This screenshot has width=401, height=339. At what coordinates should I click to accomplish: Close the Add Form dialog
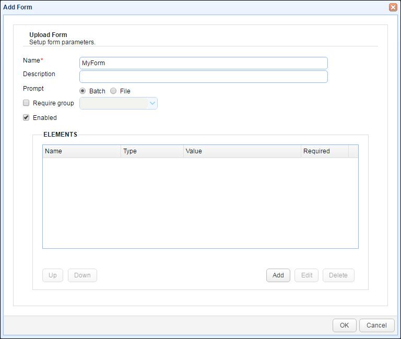393,7
